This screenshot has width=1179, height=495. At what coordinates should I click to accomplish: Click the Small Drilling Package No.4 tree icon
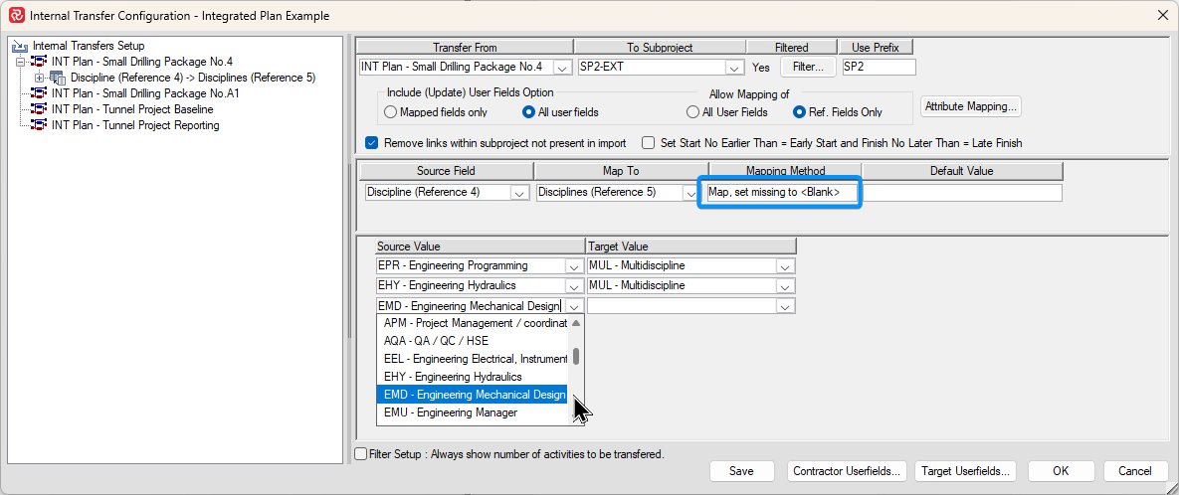point(39,62)
